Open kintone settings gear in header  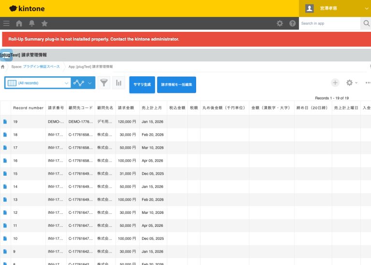point(280,23)
